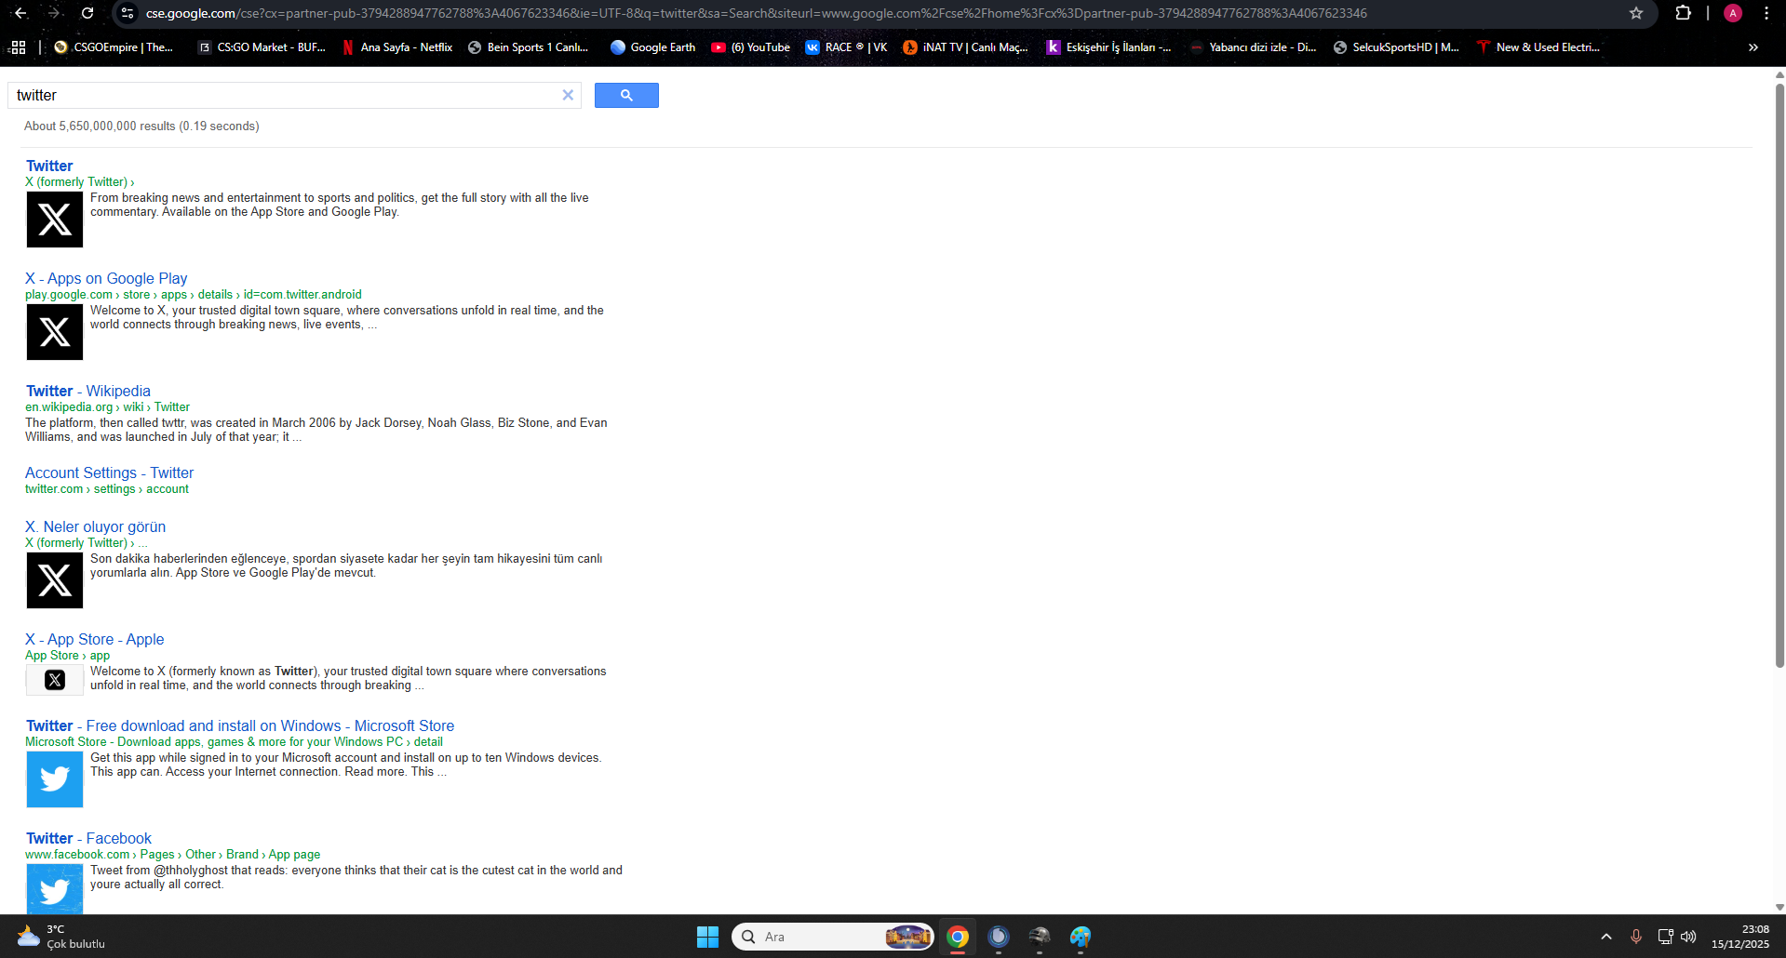Click the Microsoft Store Twitter bird thumbnail
The image size is (1786, 958).
55,779
